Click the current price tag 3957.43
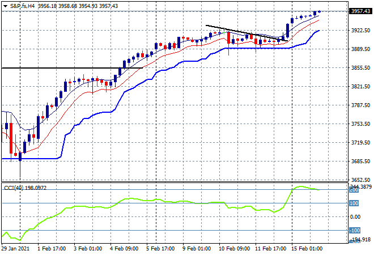 point(358,11)
